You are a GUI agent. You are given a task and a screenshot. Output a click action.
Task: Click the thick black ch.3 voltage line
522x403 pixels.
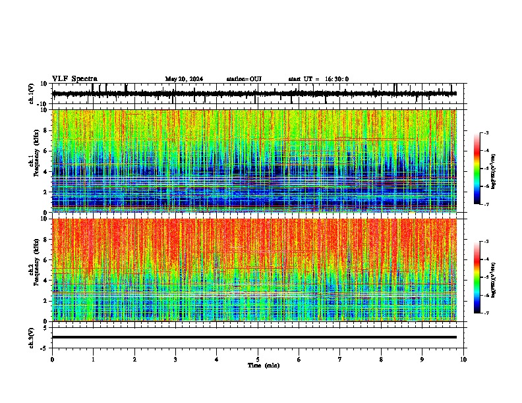254,337
